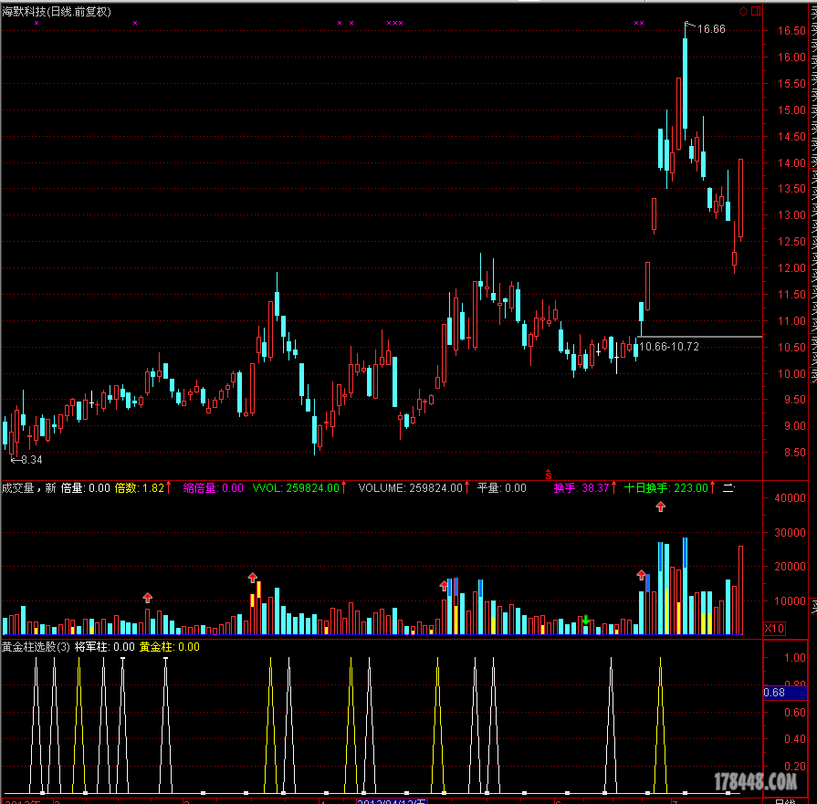The width and height of the screenshot is (817, 804).
Task: Click the 倍量: 0.00 indicator value
Action: pos(86,488)
